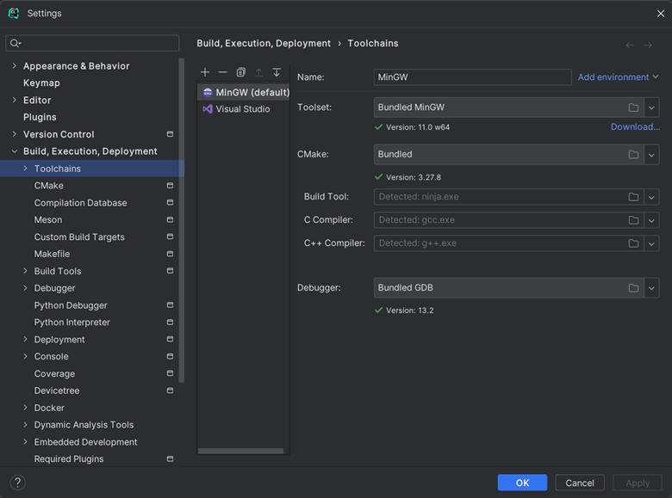Expand Appearance & Behavior section
Viewport: 672px width, 498px height.
click(x=15, y=66)
